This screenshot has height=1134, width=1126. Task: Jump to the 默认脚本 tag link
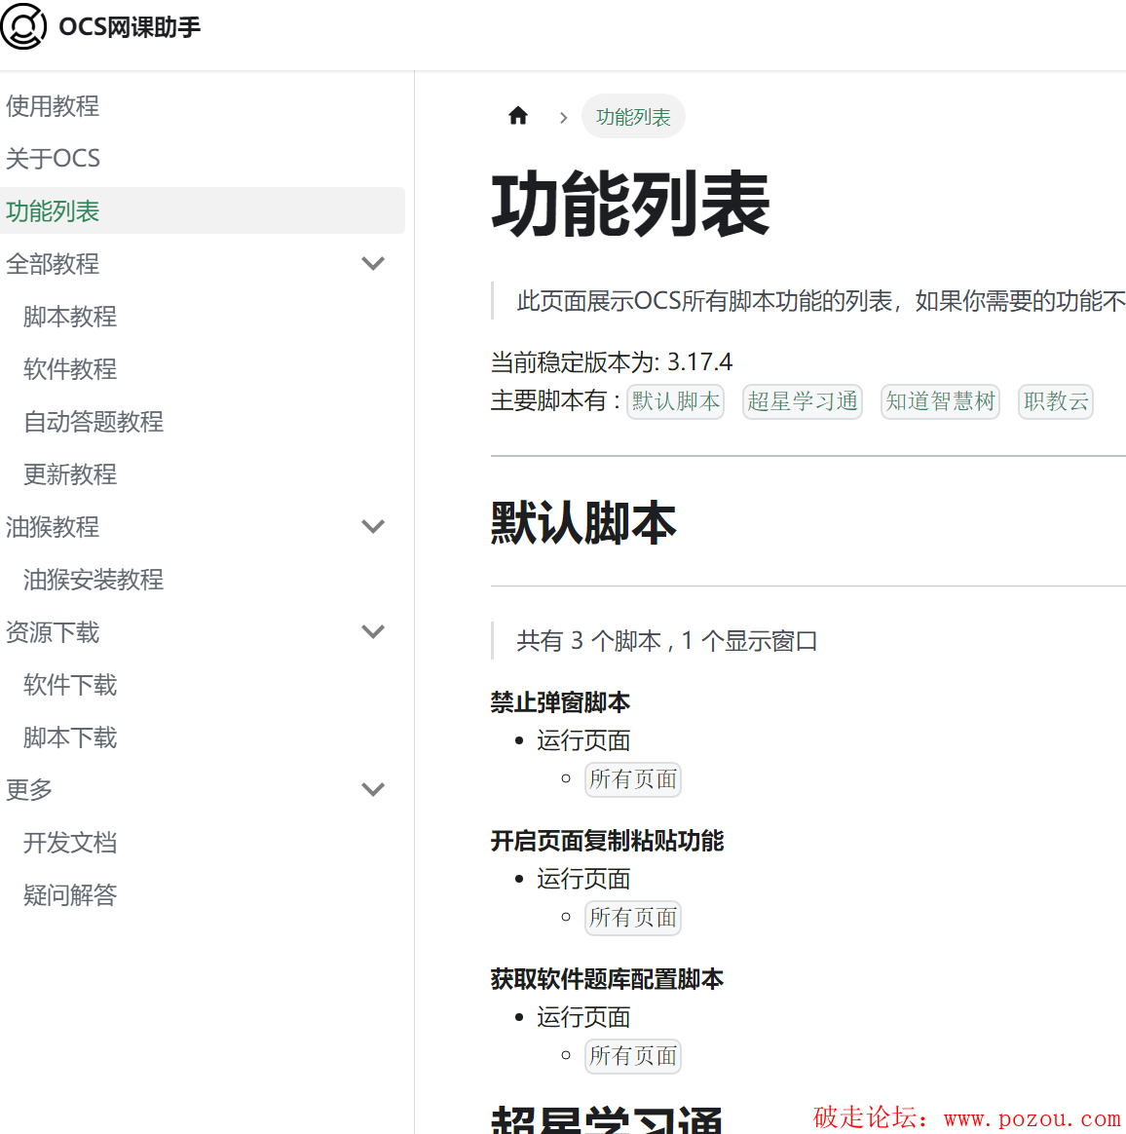[675, 401]
